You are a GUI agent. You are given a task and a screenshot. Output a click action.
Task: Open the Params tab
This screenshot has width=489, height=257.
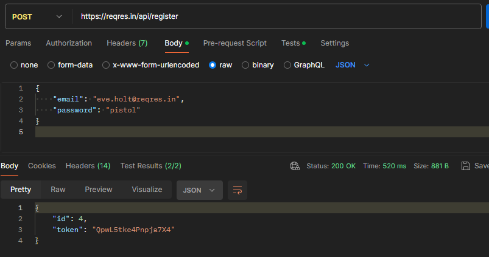18,43
